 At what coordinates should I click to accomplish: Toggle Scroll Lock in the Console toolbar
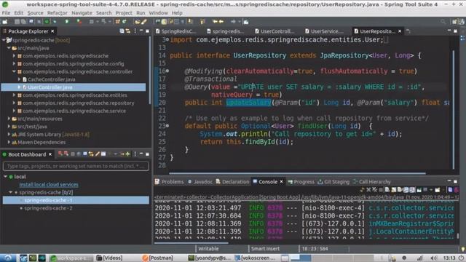pos(394,189)
